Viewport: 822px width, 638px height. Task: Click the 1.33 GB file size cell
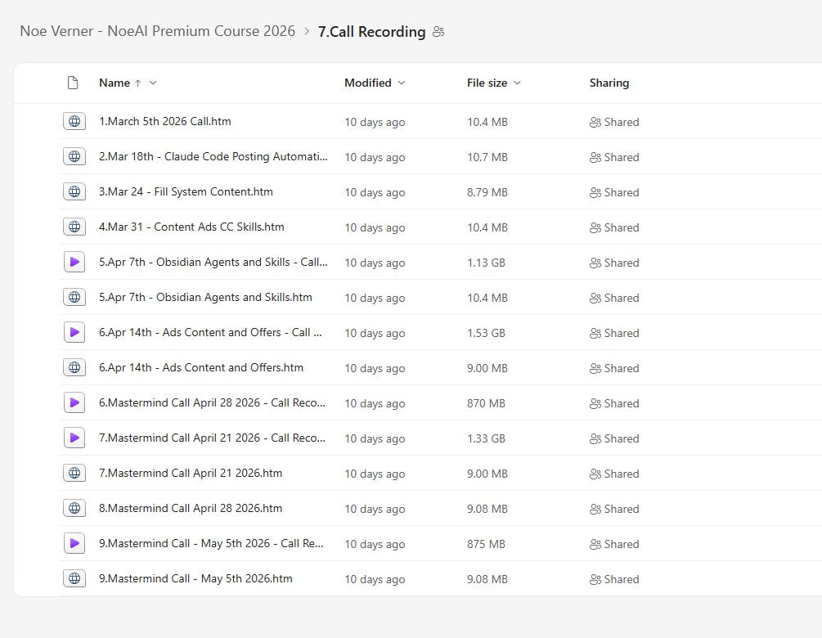click(x=486, y=438)
